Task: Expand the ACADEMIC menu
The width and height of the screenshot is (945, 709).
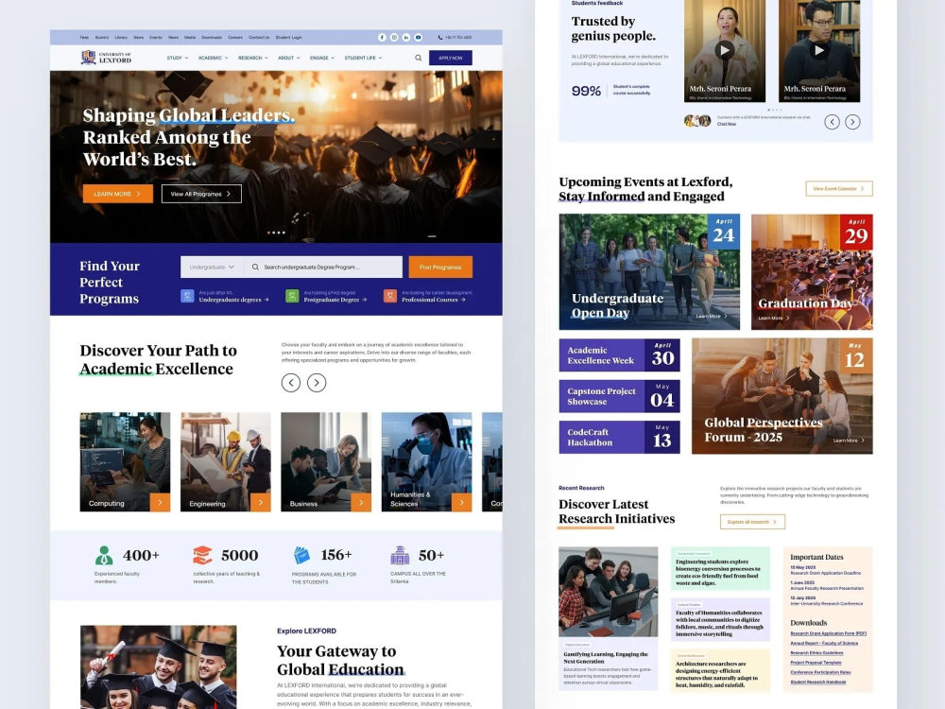Action: pyautogui.click(x=213, y=58)
